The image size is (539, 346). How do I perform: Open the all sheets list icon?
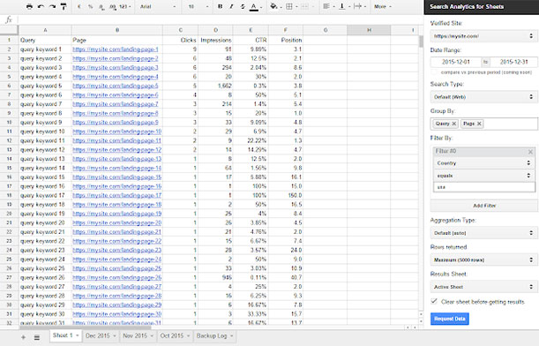[x=37, y=337]
